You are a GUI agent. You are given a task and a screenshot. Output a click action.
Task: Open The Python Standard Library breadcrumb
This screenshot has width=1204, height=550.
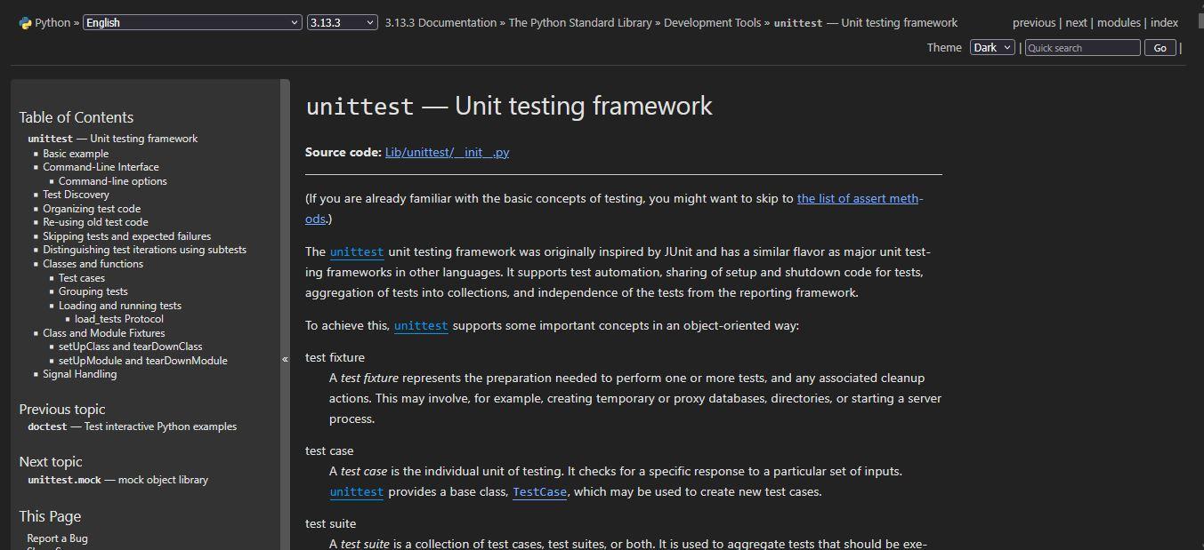click(580, 23)
